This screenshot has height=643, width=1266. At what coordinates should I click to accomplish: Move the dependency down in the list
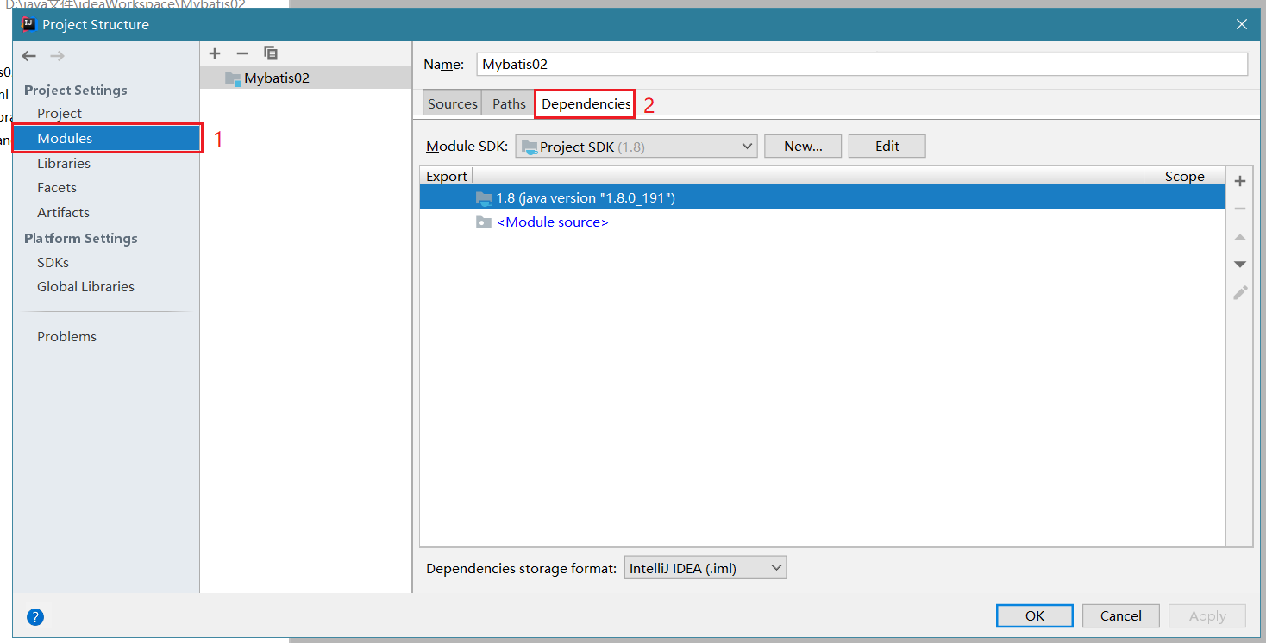[1240, 265]
